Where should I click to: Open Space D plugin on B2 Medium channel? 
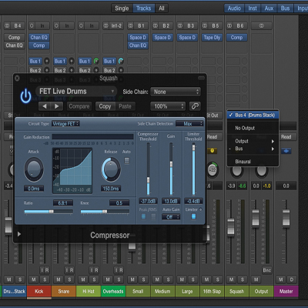[x=162, y=38]
